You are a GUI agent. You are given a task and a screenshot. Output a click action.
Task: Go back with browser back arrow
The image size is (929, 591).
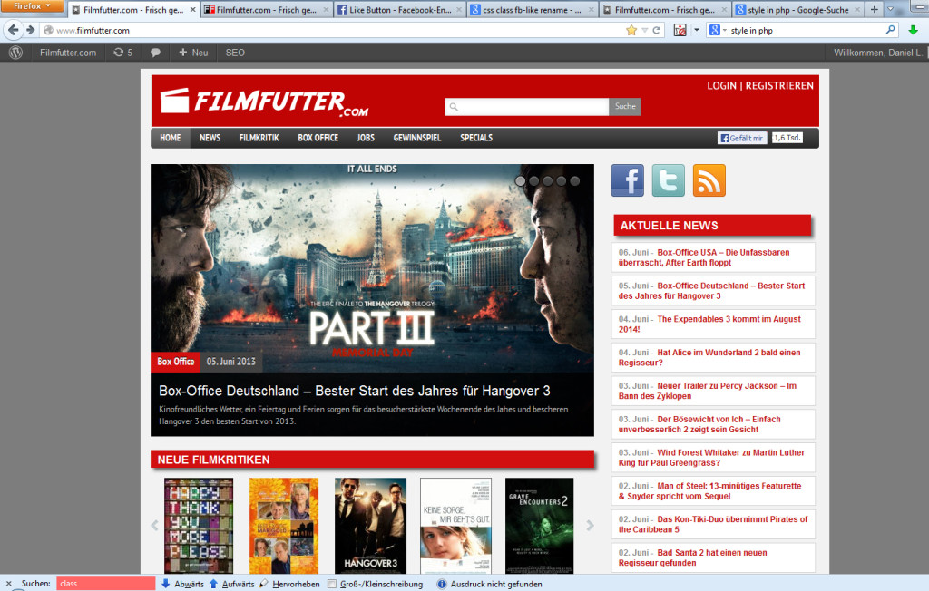[14, 30]
